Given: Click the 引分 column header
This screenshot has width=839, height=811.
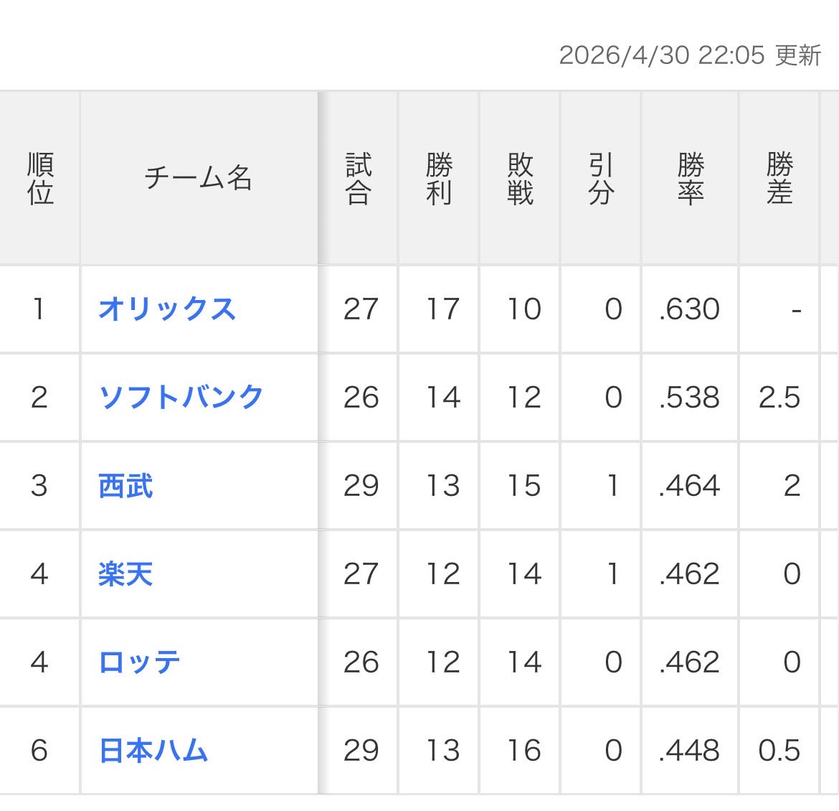Looking at the screenshot, I should point(601,179).
